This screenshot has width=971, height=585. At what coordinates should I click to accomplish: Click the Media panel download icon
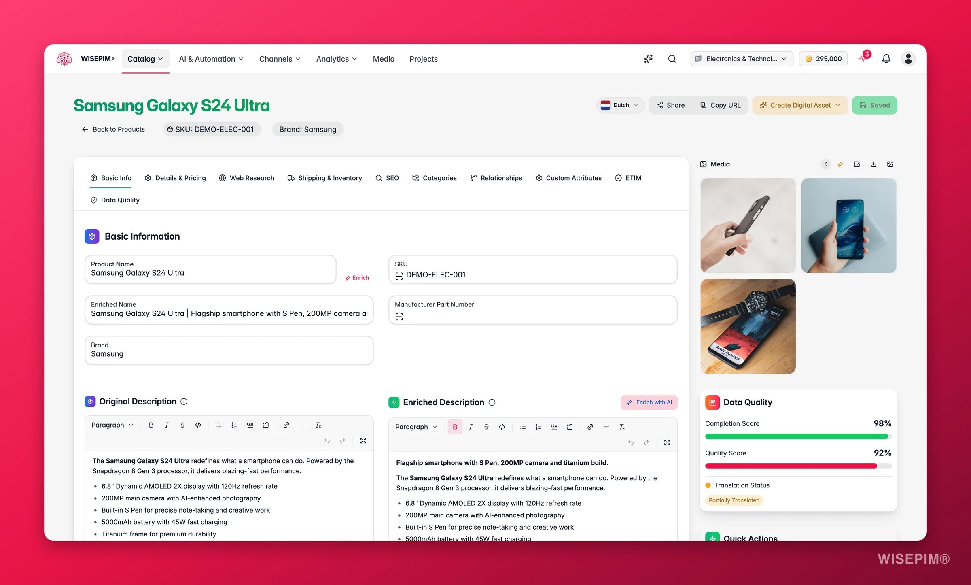873,164
